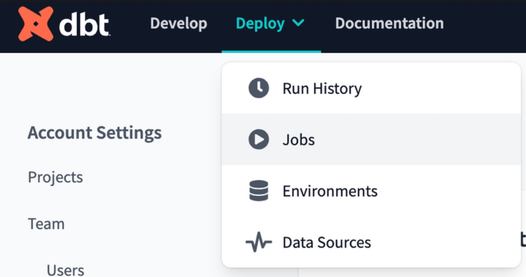Click the Account Settings heading
This screenshot has width=526, height=277.
point(94,133)
